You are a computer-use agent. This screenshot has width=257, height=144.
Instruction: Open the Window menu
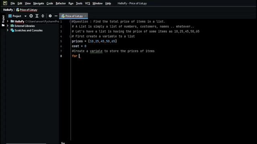(x=97, y=4)
